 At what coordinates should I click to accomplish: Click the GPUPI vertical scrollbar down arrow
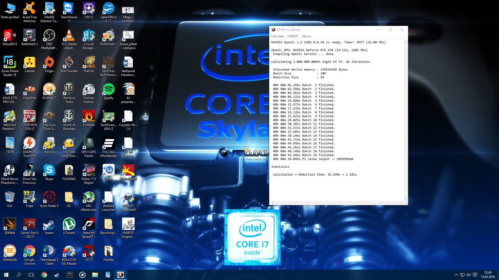coord(406,199)
